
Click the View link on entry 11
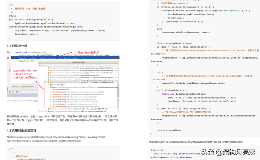pos(116,78)
